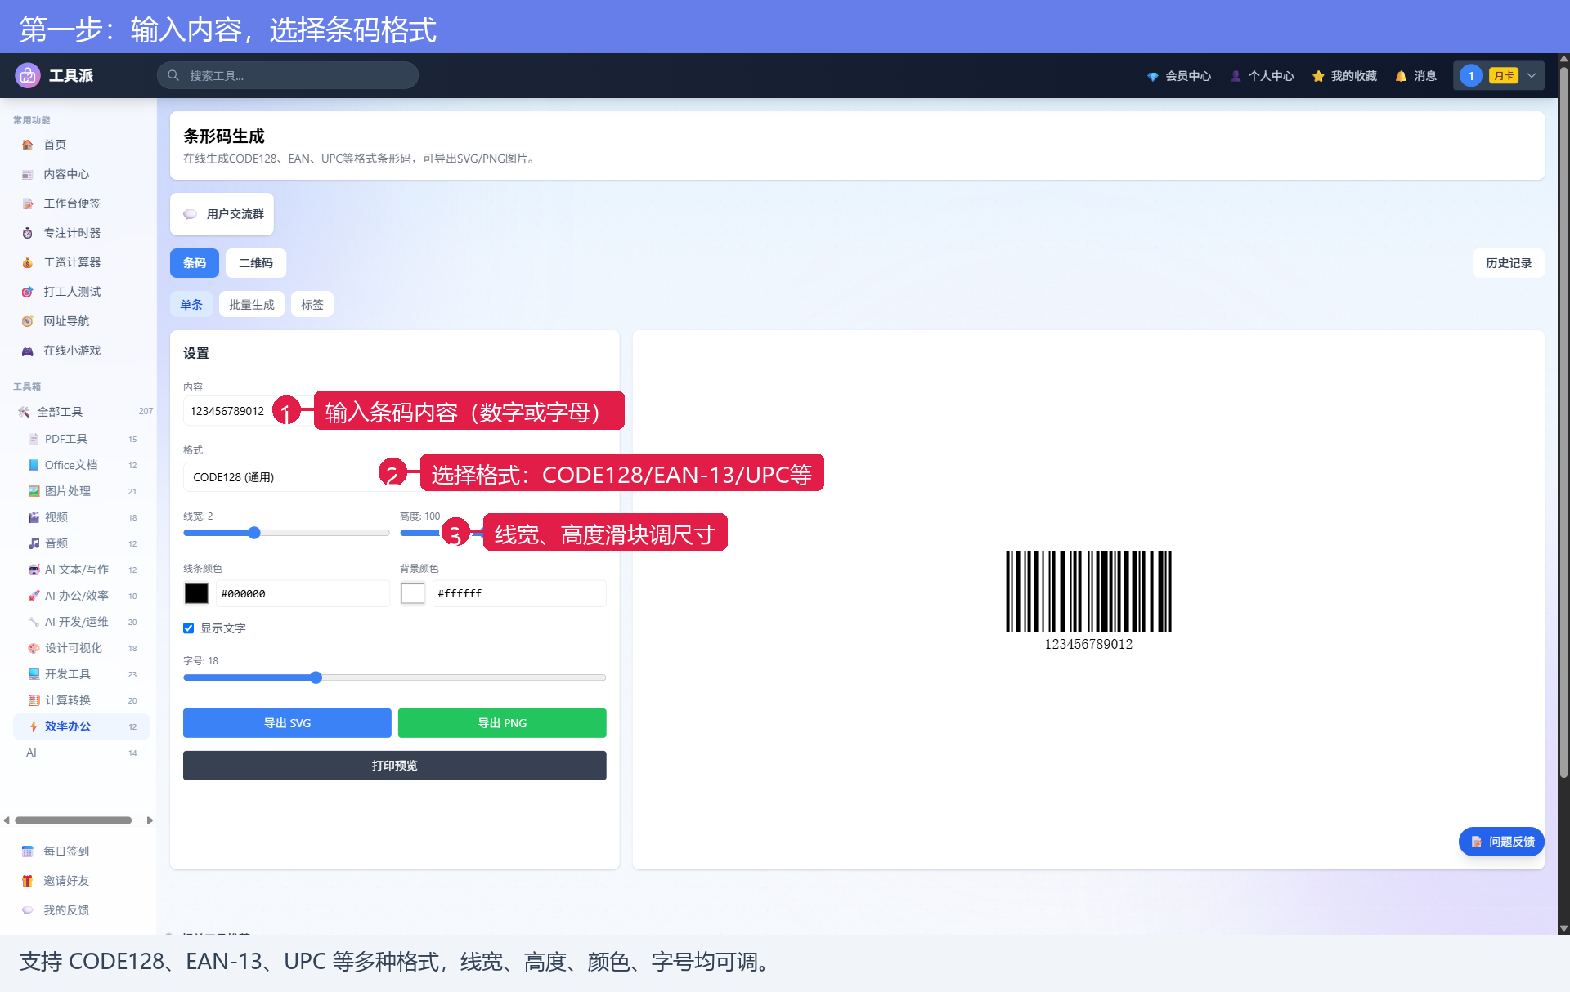The image size is (1570, 992).
Task: Select 标签 mode tab
Action: point(312,305)
